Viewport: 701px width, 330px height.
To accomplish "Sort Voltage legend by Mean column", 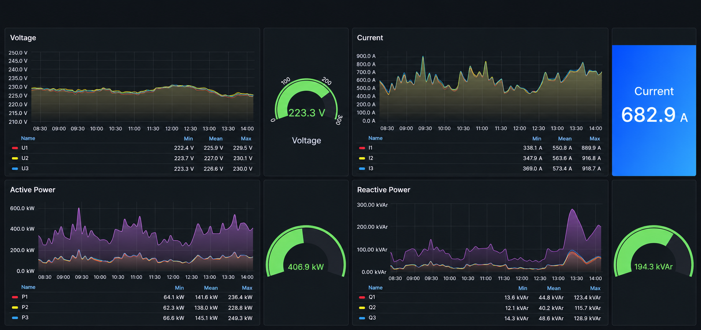I will click(x=216, y=139).
